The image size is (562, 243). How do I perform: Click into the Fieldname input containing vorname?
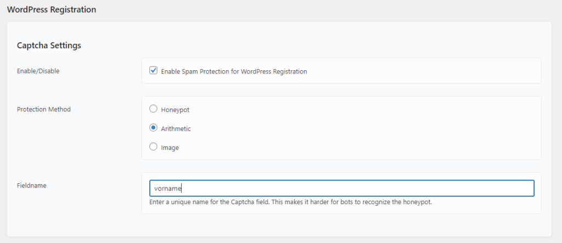[x=341, y=188]
